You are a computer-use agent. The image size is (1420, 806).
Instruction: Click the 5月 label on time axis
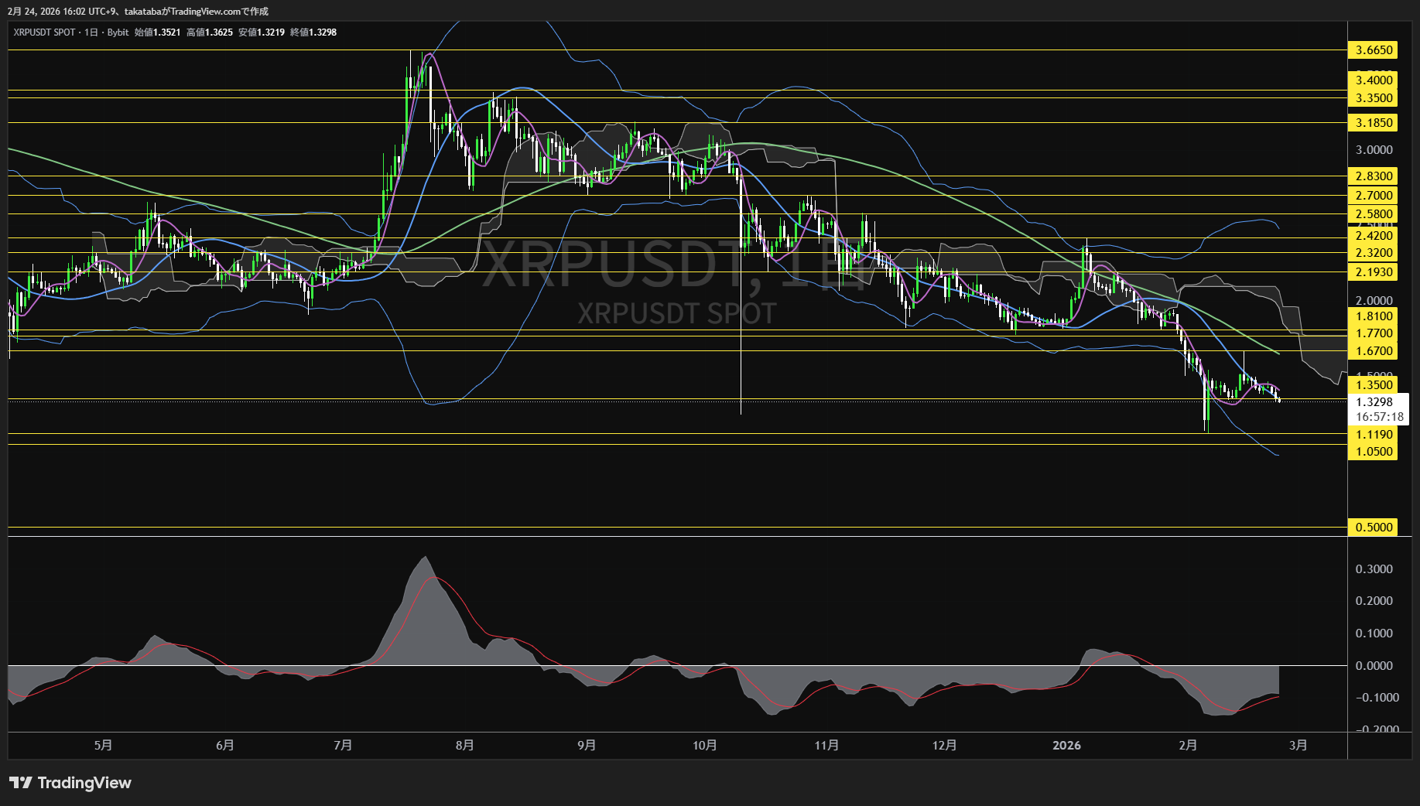(x=103, y=745)
